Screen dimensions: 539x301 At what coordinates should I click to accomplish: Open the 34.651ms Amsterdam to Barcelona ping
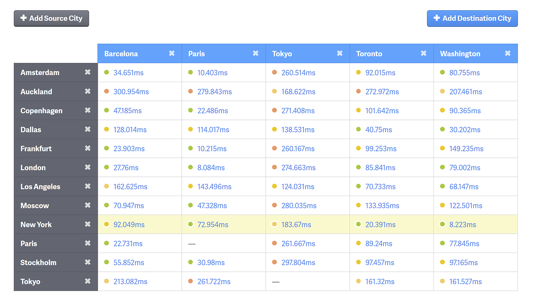(x=128, y=73)
